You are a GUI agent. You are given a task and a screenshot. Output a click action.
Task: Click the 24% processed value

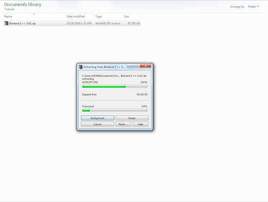click(x=144, y=106)
